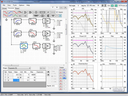Select the D4 3184 driver symbol

point(55,48)
